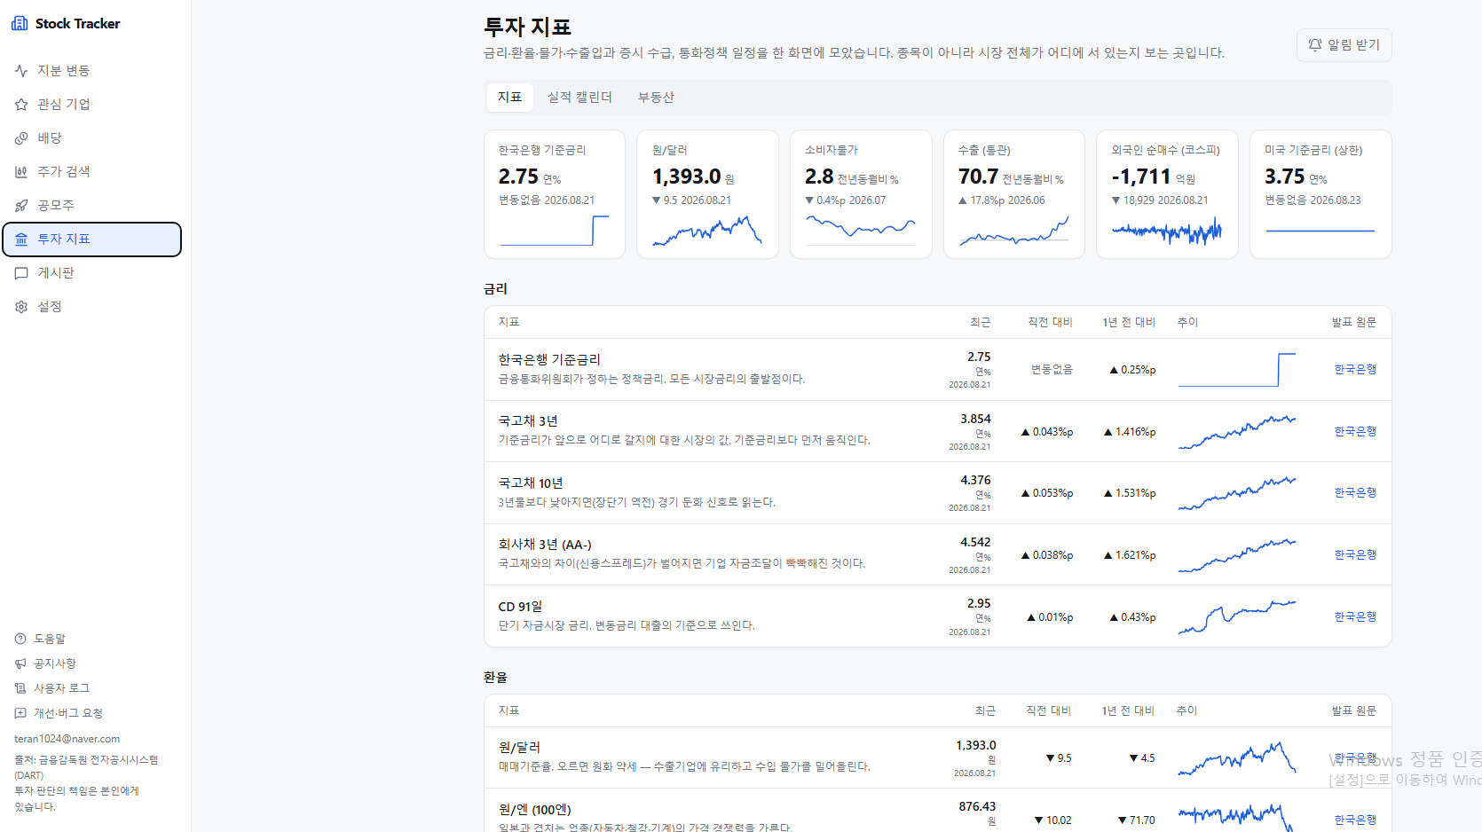Click the 국고채 10년 trend sparkline
The image size is (1482, 832).
[x=1237, y=493]
